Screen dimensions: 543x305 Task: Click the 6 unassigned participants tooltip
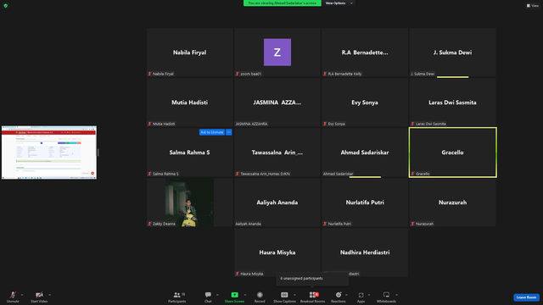[312, 279]
